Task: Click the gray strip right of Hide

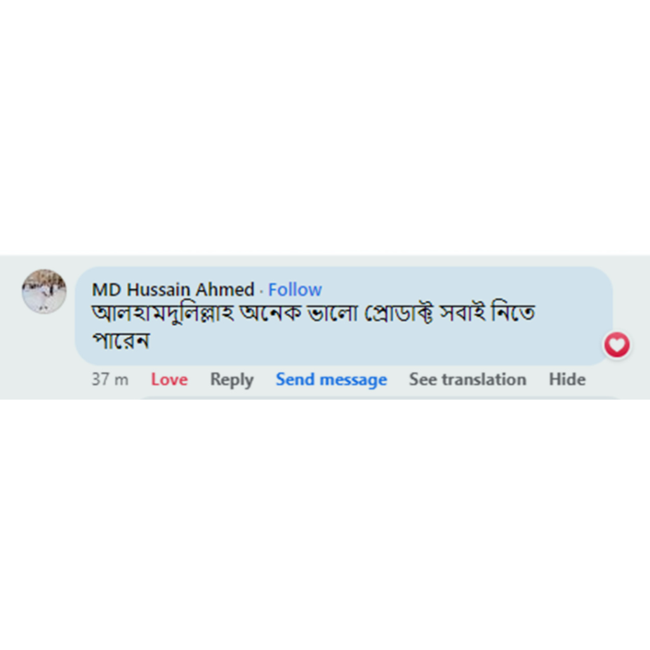Action: pyautogui.click(x=619, y=380)
